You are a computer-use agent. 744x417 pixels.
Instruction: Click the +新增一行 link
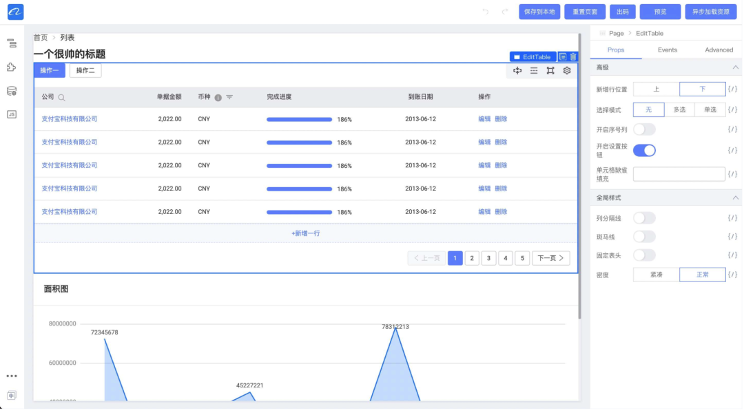306,233
